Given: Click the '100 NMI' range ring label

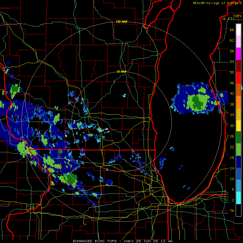Looking at the screenshot, I should (x=122, y=22).
